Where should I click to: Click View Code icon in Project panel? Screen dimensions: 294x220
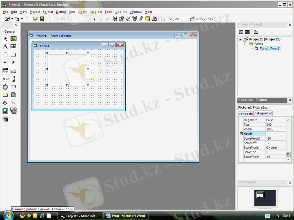coord(241,32)
